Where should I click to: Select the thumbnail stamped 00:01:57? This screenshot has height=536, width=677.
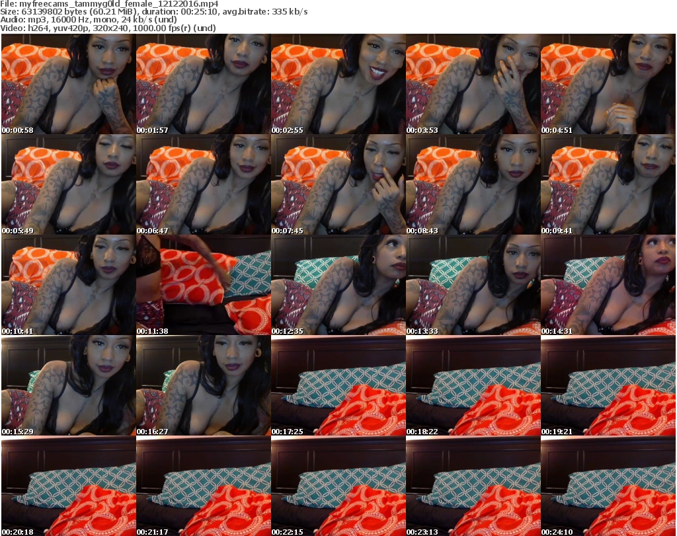pos(204,84)
